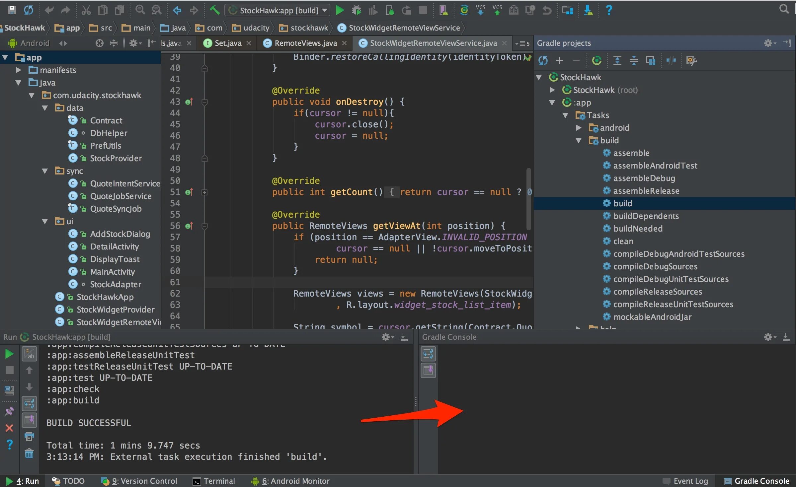Open the Terminal tool window tab
The image size is (796, 487).
point(214,481)
